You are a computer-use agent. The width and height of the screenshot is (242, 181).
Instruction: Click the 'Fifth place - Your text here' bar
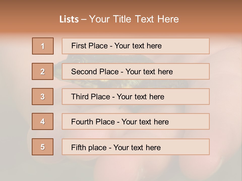pyautogui.click(x=136, y=147)
